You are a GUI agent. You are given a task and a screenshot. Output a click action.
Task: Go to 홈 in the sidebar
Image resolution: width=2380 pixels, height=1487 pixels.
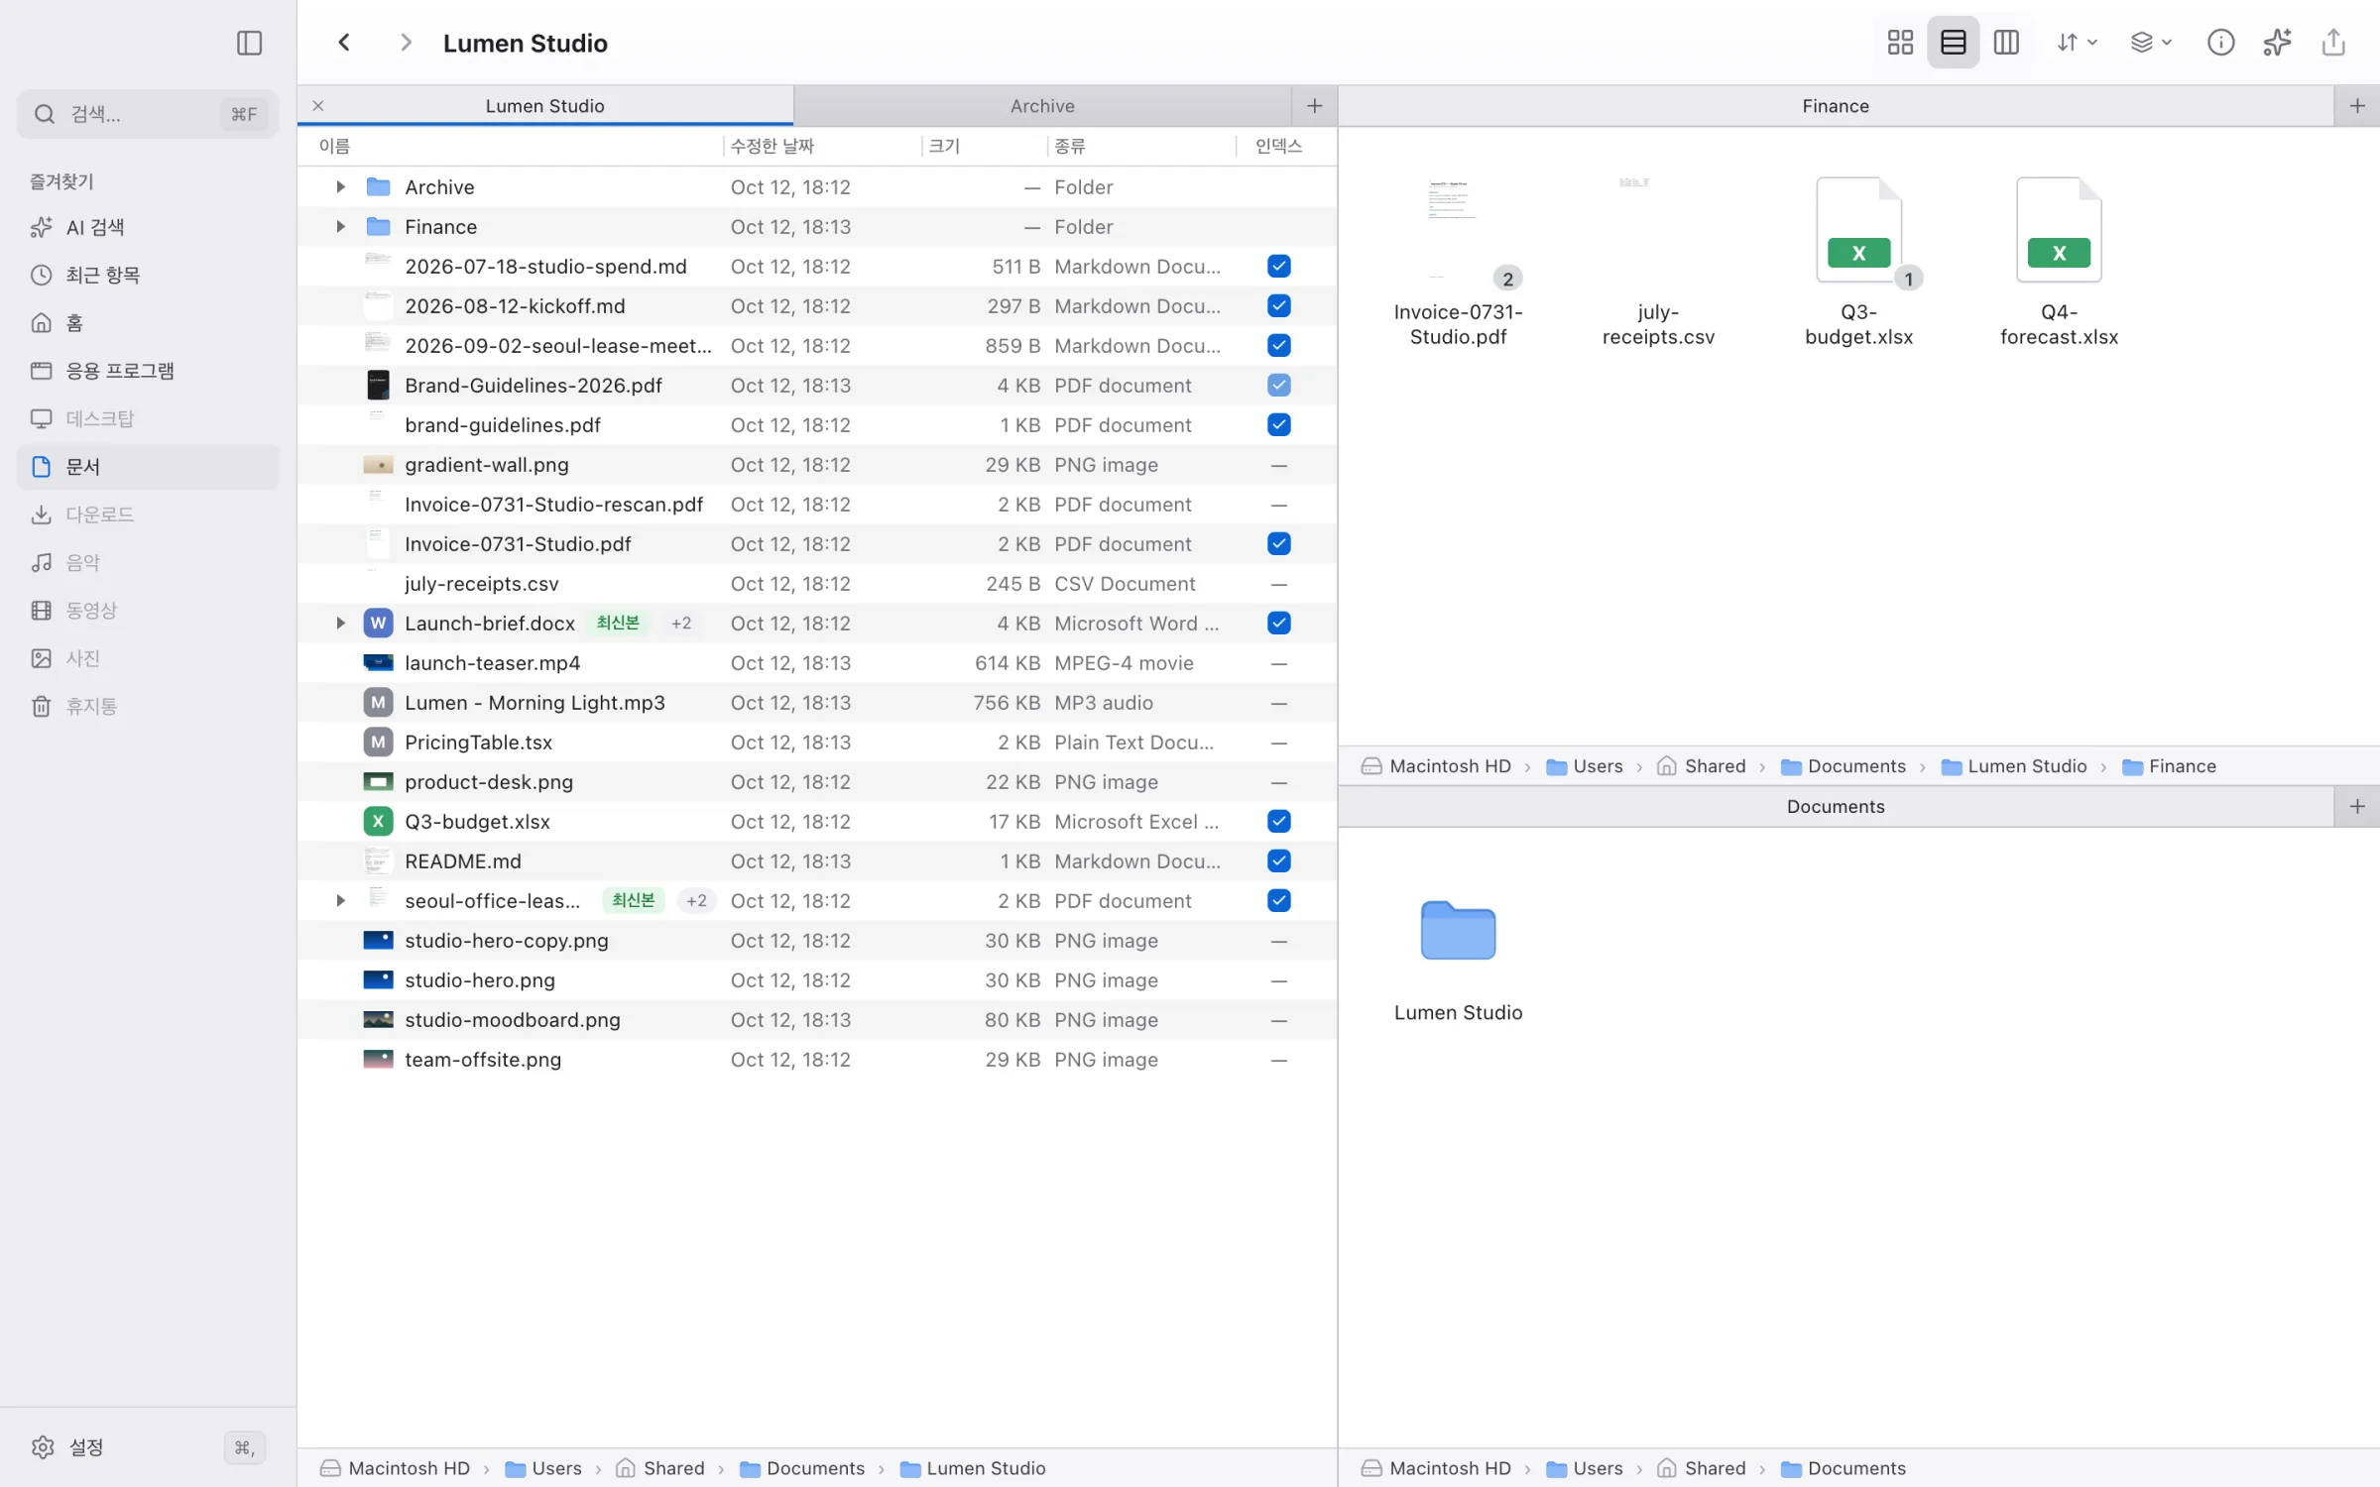tap(149, 322)
